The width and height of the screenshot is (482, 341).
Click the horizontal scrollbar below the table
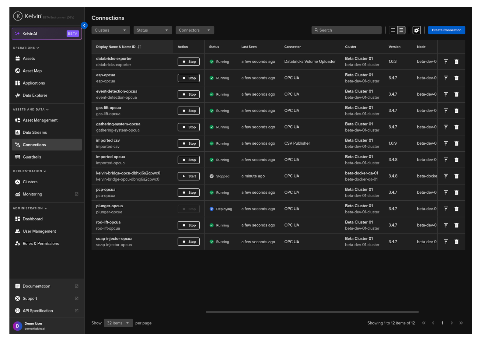click(x=312, y=312)
